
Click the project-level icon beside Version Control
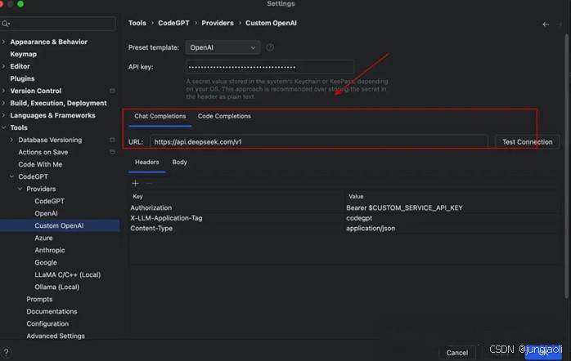click(112, 91)
